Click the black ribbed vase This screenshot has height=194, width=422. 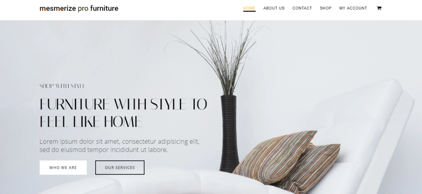click(229, 134)
